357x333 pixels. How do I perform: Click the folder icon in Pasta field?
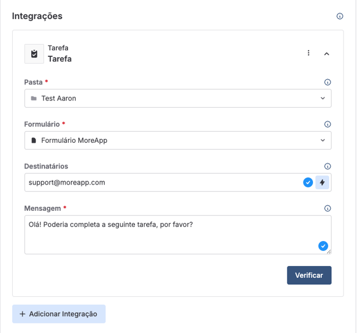coord(34,98)
